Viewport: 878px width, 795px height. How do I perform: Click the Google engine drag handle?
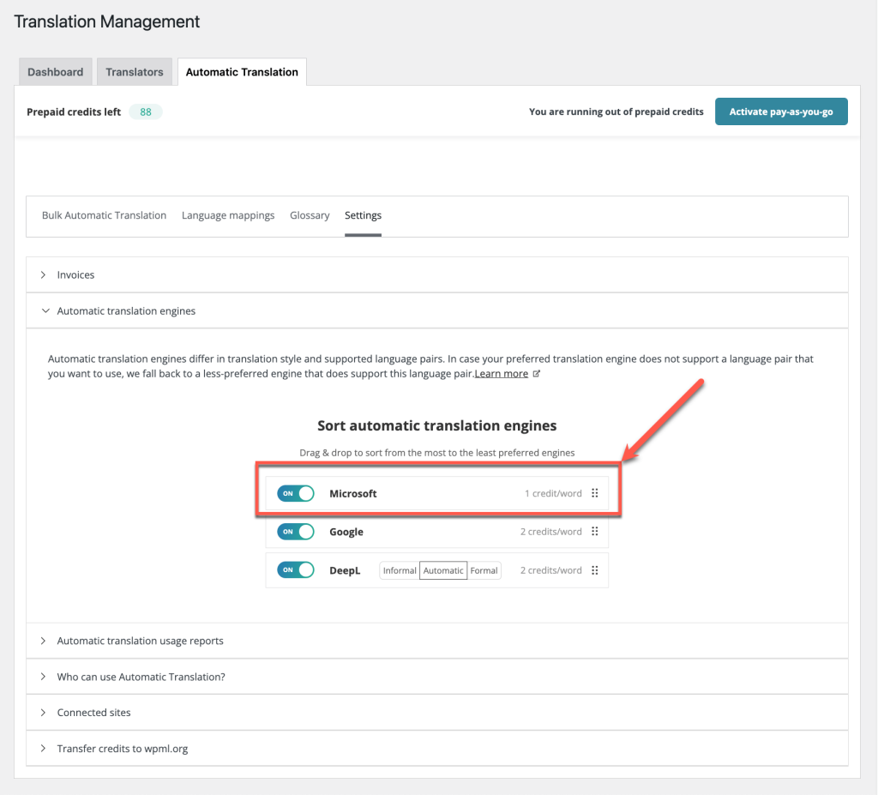(594, 532)
